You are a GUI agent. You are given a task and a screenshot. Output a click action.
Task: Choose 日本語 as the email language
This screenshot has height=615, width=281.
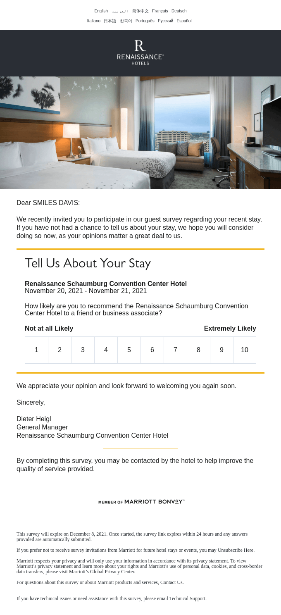pyautogui.click(x=110, y=21)
